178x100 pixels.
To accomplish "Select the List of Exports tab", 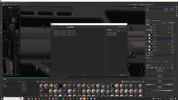I will [x=70, y=27].
